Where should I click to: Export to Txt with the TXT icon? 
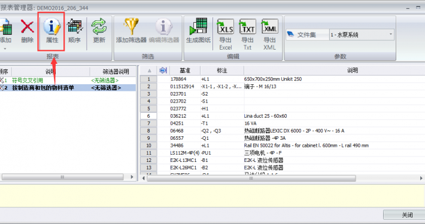(247, 26)
